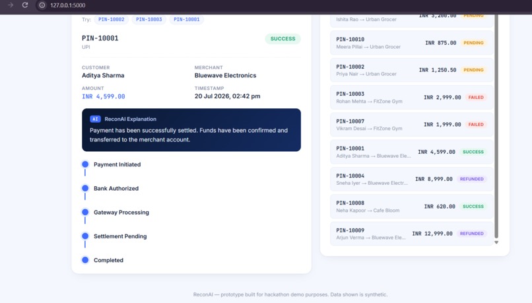The image size is (532, 303).
Task: Click the PENDING badge on PIN-10010
Action: 473,43
